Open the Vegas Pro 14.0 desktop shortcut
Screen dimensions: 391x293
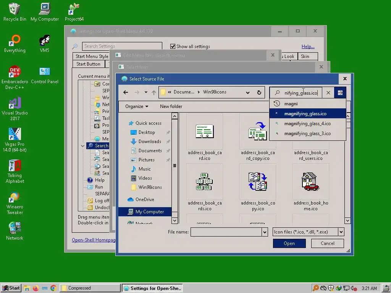coord(15,140)
